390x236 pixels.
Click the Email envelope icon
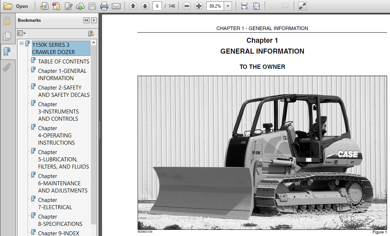coord(116,6)
